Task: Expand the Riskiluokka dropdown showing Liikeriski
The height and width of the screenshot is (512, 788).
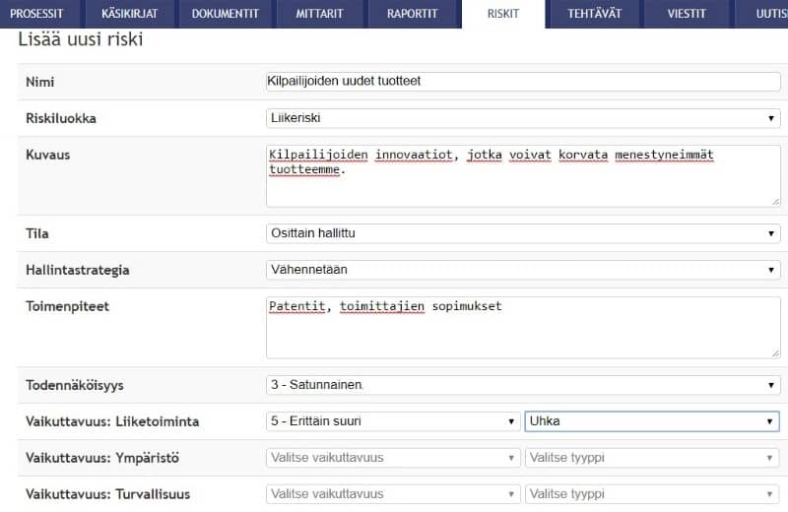Action: pos(522,118)
